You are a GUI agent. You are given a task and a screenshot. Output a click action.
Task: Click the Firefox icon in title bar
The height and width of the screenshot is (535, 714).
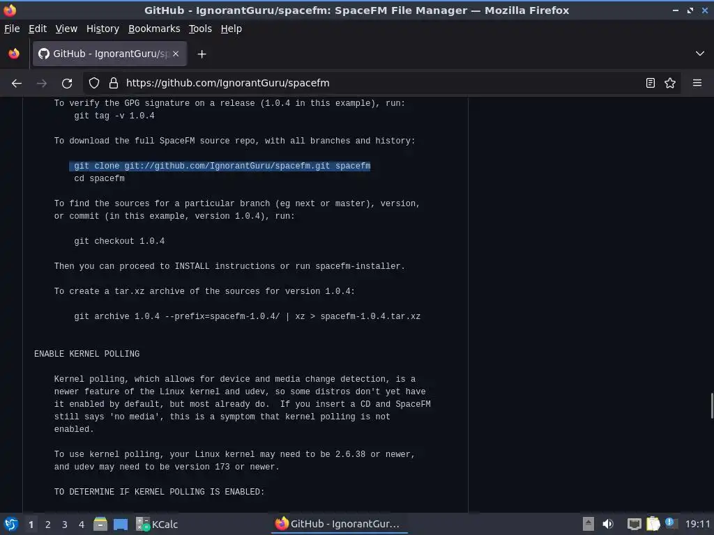(x=10, y=10)
